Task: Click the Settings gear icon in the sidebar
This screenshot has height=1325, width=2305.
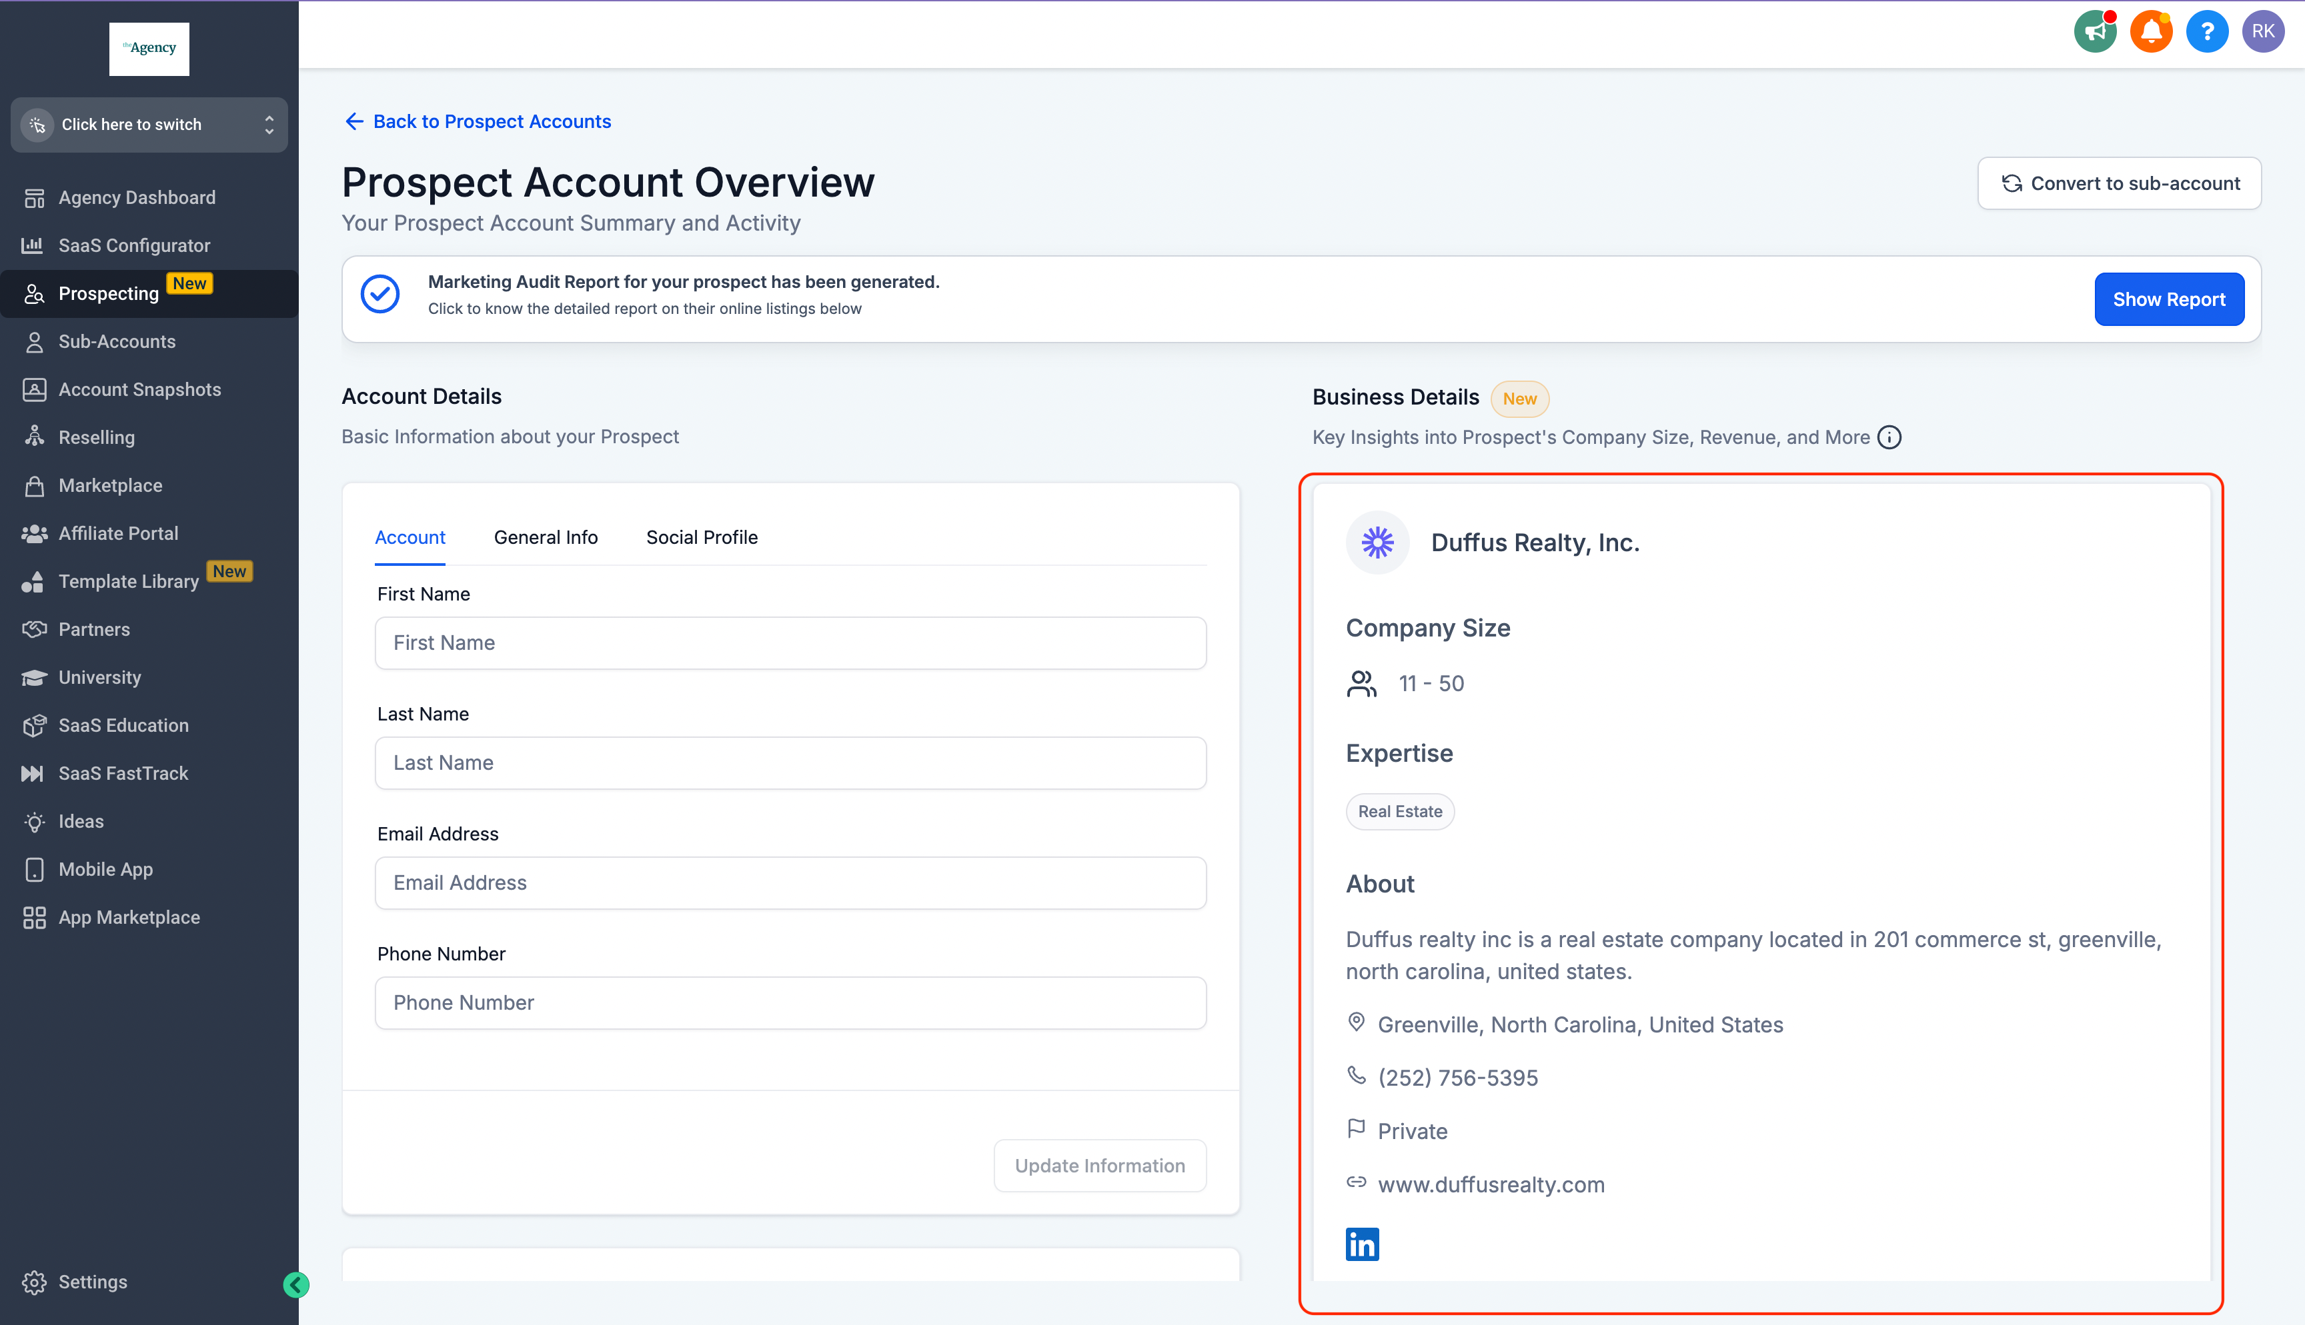Action: [35, 1281]
